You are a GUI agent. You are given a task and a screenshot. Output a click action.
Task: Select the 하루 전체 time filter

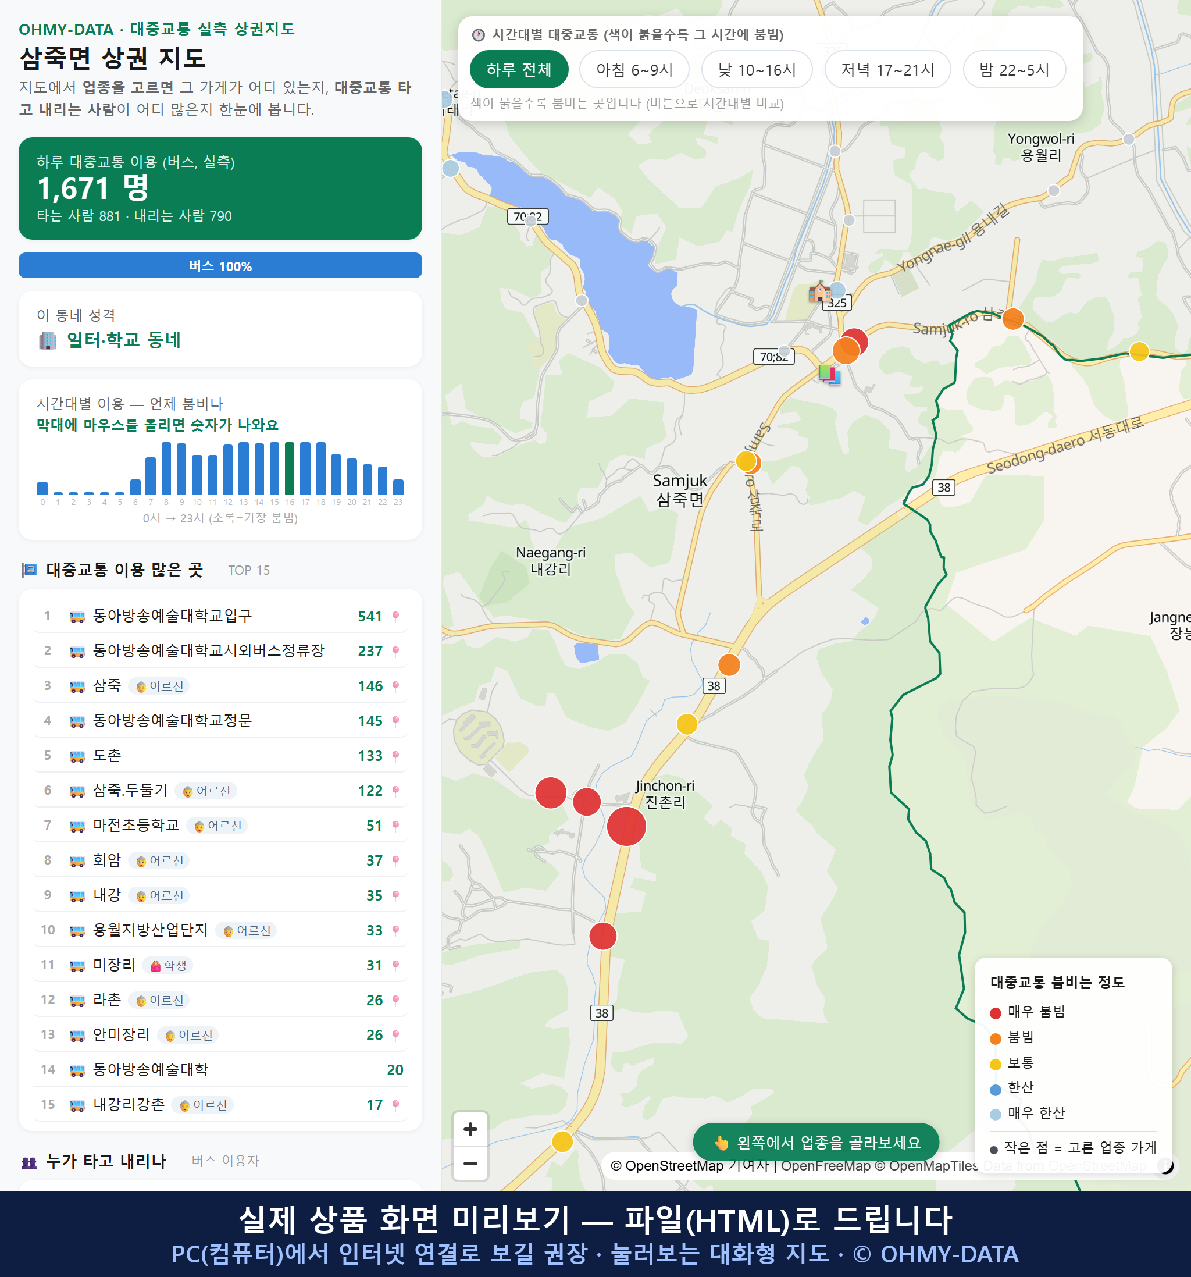[x=519, y=69]
